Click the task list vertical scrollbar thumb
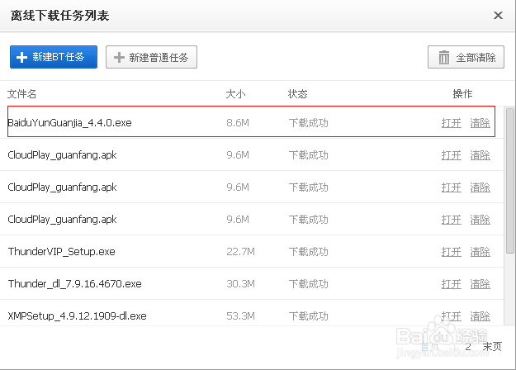Image resolution: width=516 pixels, height=370 pixels. [510, 180]
